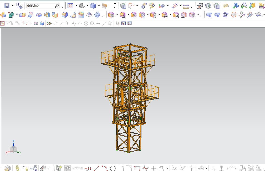Toggle the control point snap
Viewport: 265px width, 171px height.
68,23
